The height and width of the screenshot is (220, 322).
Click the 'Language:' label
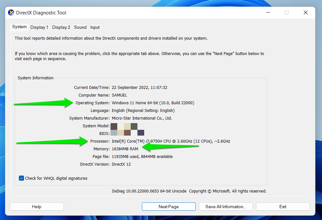[x=100, y=111]
